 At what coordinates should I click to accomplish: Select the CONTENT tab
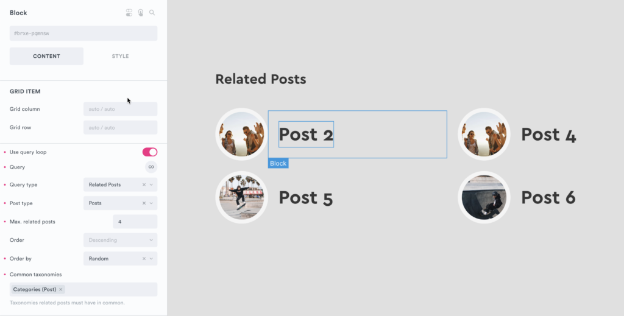[x=46, y=56]
